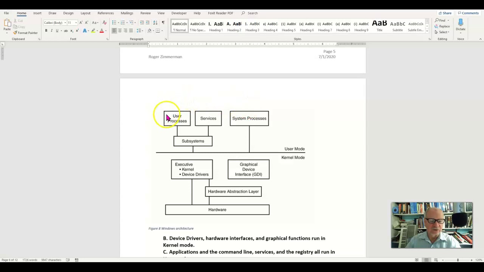Expand the Styles gallery More arrow
The width and height of the screenshot is (484, 272).
pos(427,31)
